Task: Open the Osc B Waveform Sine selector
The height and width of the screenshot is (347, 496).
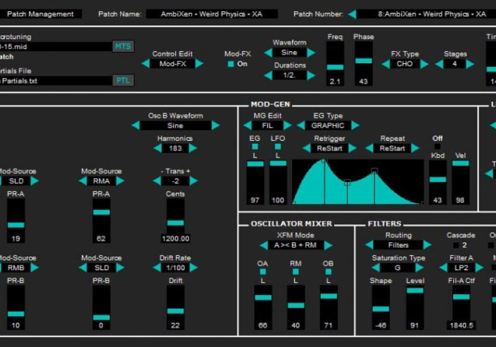Action: 175,125
